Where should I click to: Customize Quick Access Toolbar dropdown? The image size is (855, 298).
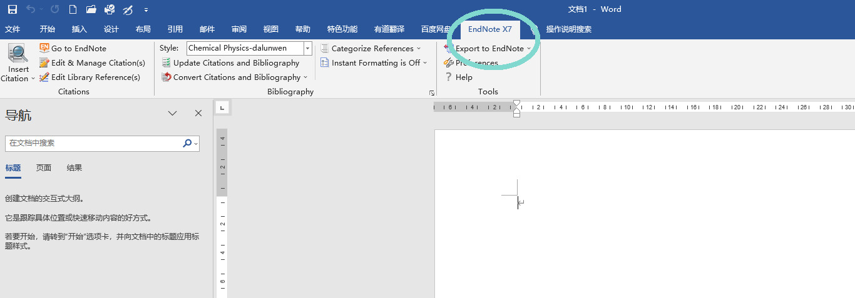click(146, 10)
